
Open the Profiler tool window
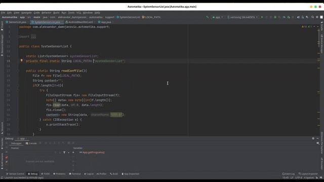[x=101, y=174]
